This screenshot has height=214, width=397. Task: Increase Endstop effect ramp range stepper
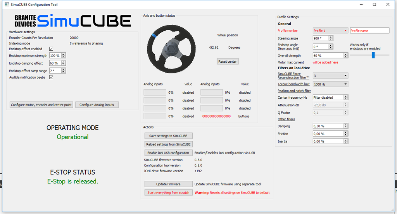pyautogui.click(x=63, y=69)
